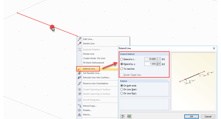Open arrow menu beside Extend to L field

coord(160,59)
